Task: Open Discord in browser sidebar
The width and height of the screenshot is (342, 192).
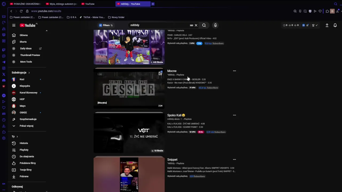Action: point(4,80)
